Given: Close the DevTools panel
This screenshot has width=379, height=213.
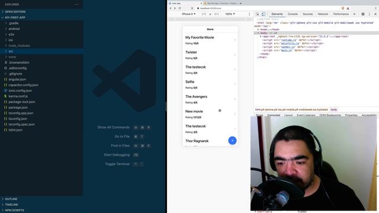Looking at the screenshot, I should pos(375,14).
